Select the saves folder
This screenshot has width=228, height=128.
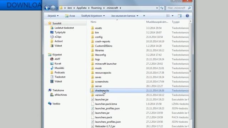coord(98,77)
